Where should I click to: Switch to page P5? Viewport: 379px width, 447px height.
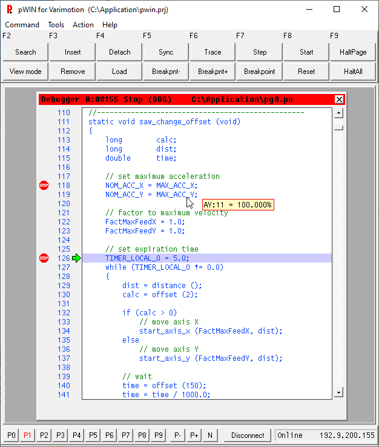[x=93, y=435]
